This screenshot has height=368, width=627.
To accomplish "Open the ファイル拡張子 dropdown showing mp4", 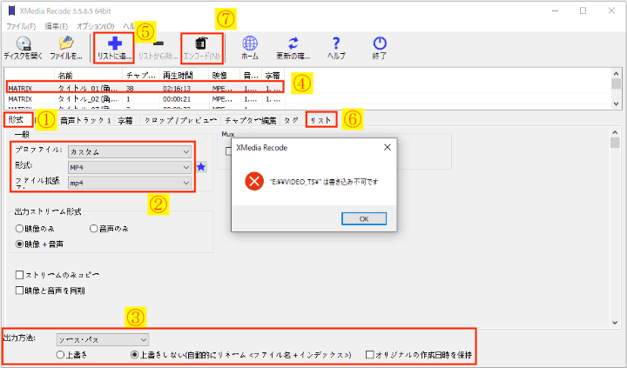I will (x=130, y=183).
